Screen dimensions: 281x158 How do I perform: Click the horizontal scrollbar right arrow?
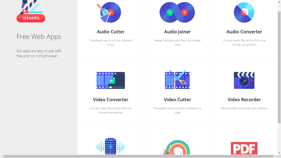[x=276, y=156]
